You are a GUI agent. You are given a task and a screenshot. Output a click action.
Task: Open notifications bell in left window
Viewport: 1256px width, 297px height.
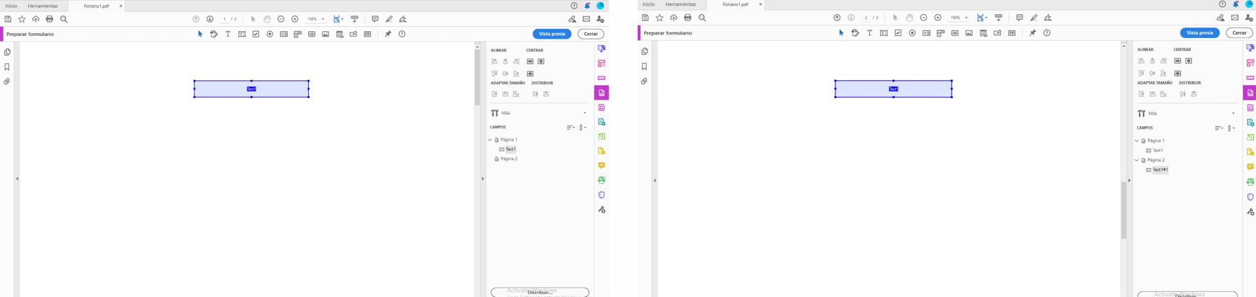tap(587, 6)
